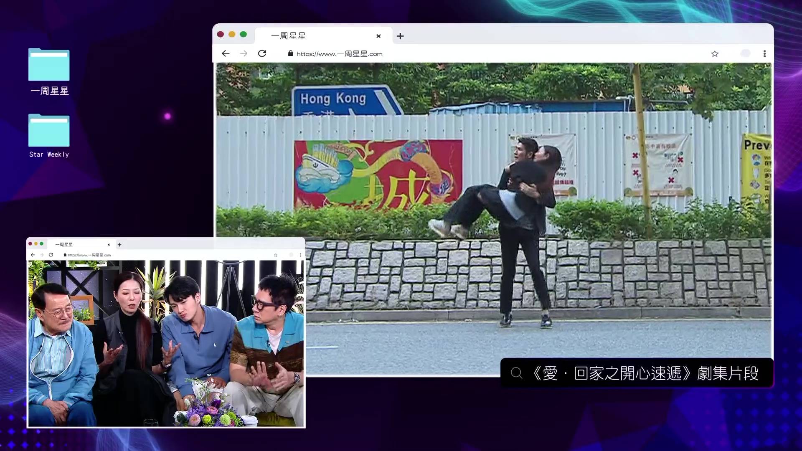Click the lock icon in small browser address bar
802x451 pixels.
[x=65, y=255]
